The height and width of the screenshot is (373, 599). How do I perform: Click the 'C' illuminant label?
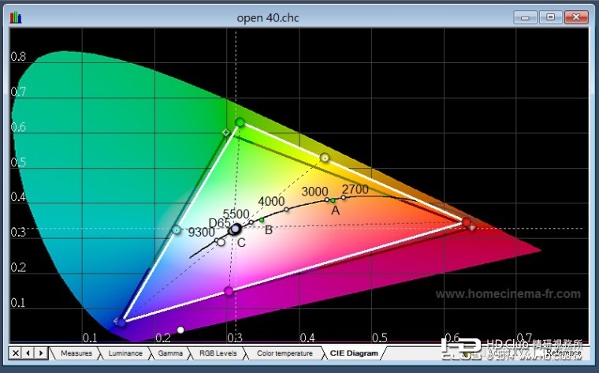point(241,243)
